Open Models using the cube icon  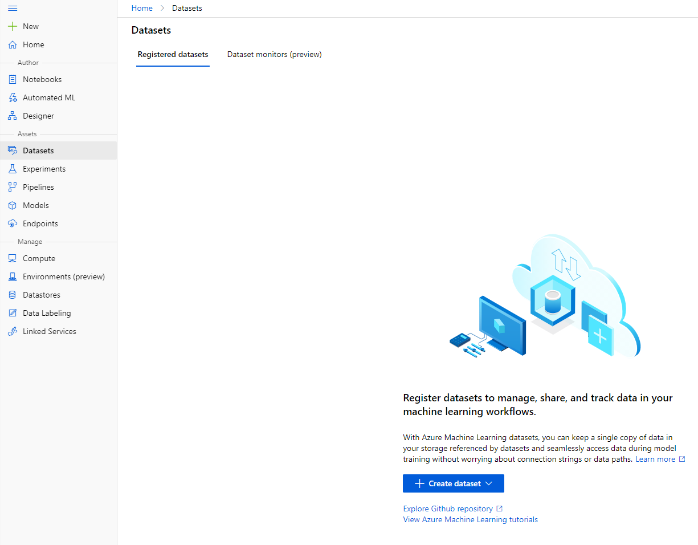[x=13, y=205]
